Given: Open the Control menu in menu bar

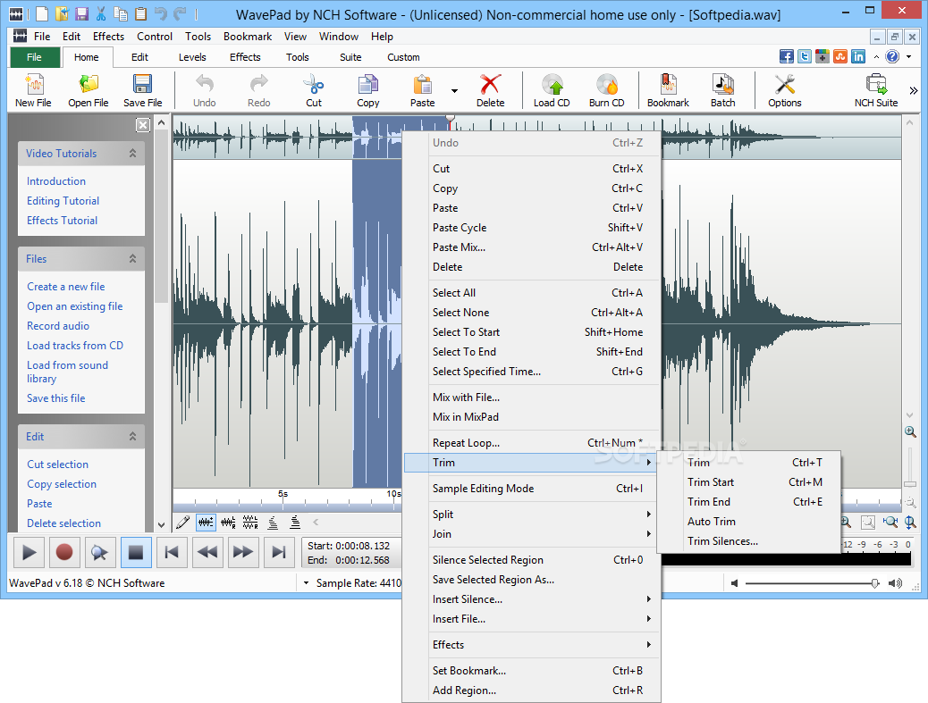Looking at the screenshot, I should [155, 37].
